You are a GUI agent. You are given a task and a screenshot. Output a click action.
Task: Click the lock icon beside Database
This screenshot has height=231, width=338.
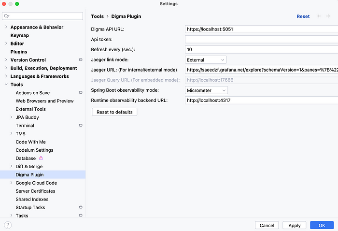pyautogui.click(x=41, y=158)
